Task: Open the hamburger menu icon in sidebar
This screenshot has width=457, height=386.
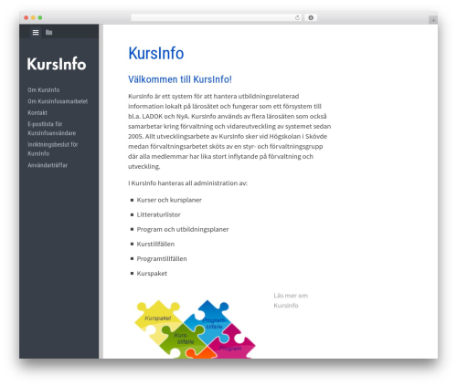Action: [36, 32]
